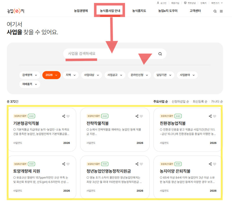Open the 기본형공익직불 title
This screenshot has height=201, width=232.
coord(26,123)
